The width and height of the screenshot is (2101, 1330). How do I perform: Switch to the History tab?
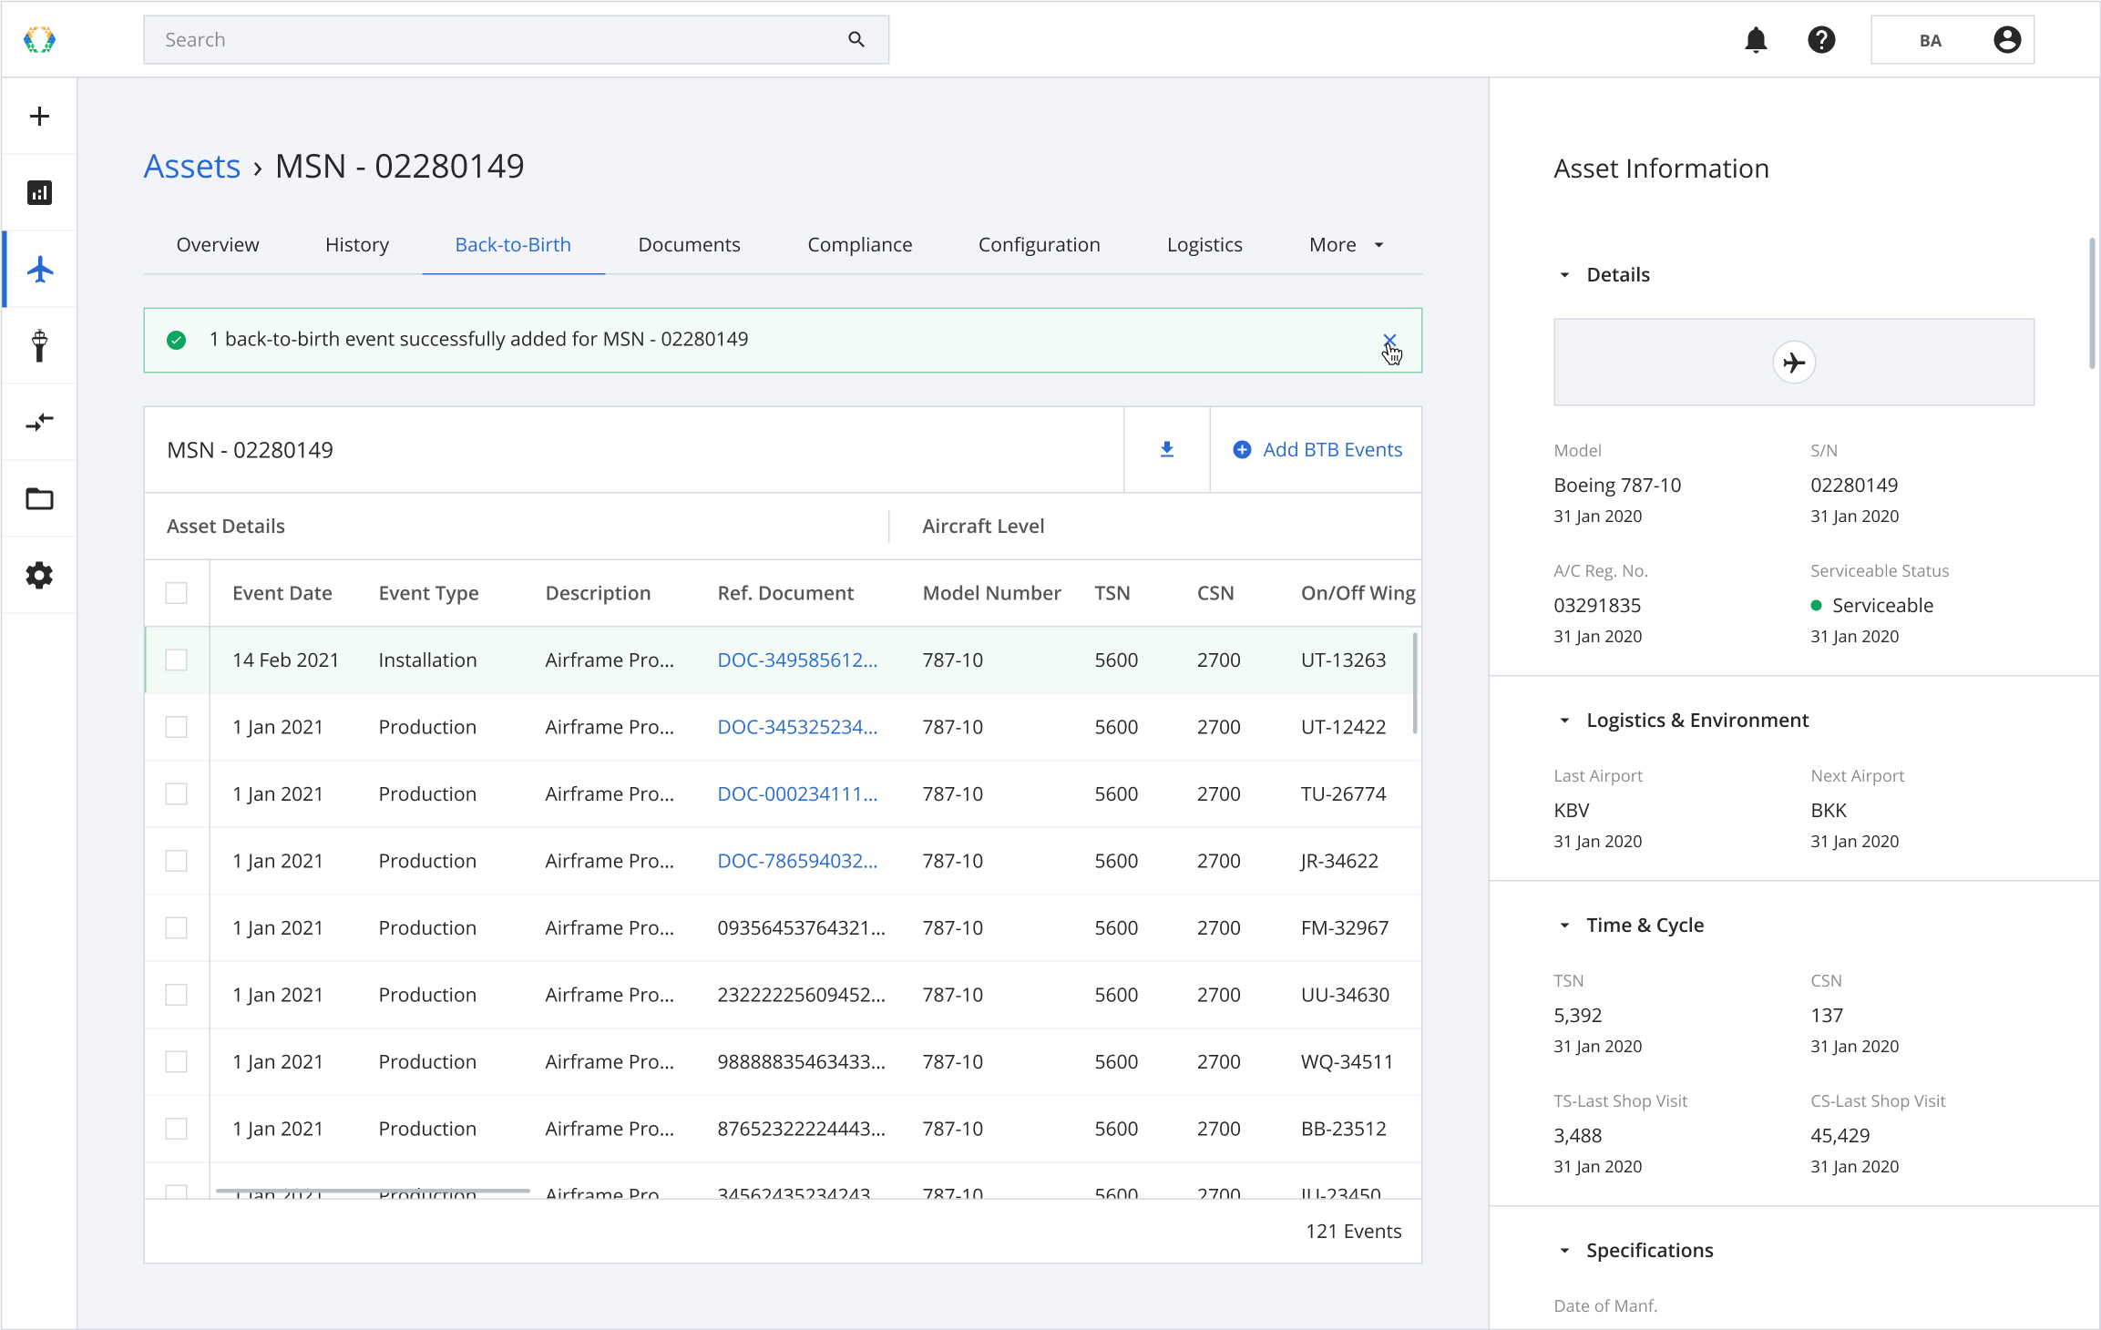pyautogui.click(x=357, y=244)
